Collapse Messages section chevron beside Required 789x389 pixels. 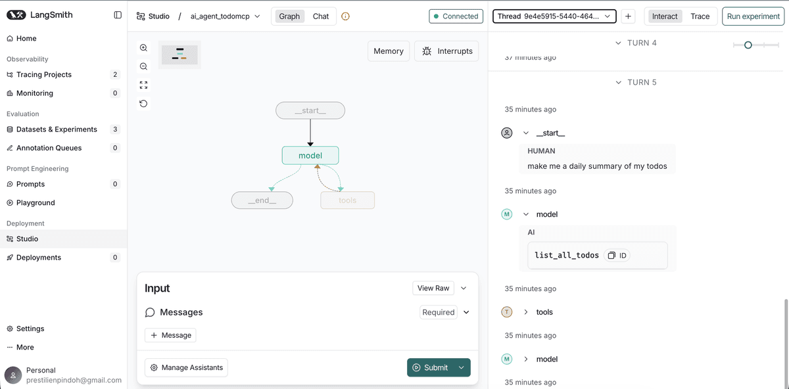click(x=467, y=312)
